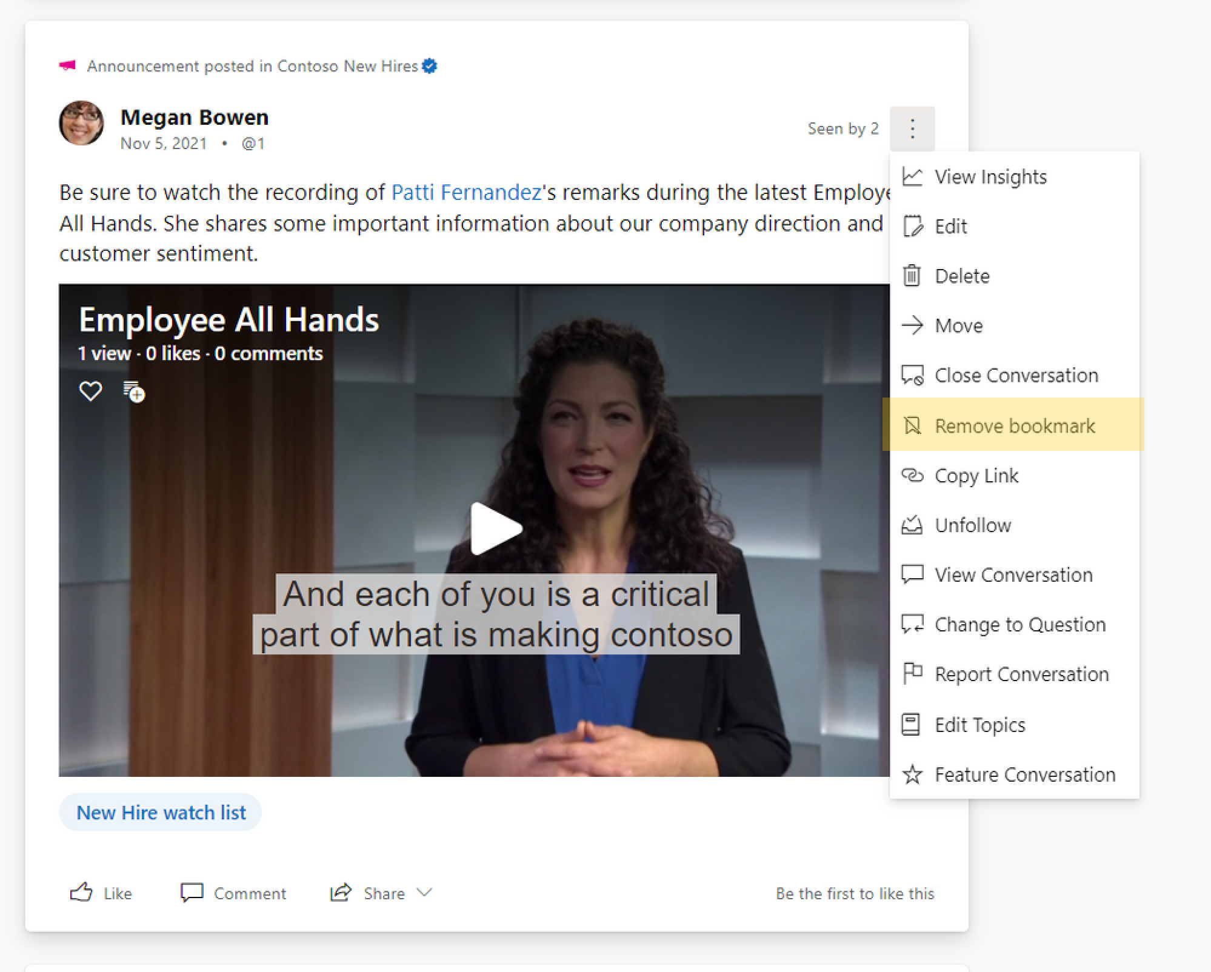Click the @1 mention count
The image size is (1211, 972).
253,143
